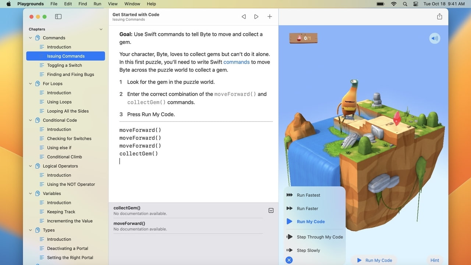Screen dimensions: 471x265
Task: Collapse the Commands chapter
Action: point(31,38)
